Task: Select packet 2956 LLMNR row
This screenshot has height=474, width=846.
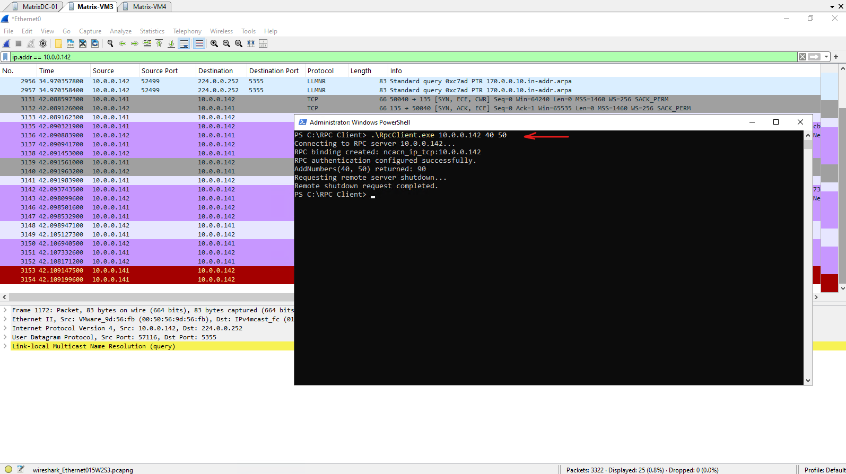Action: (410, 81)
